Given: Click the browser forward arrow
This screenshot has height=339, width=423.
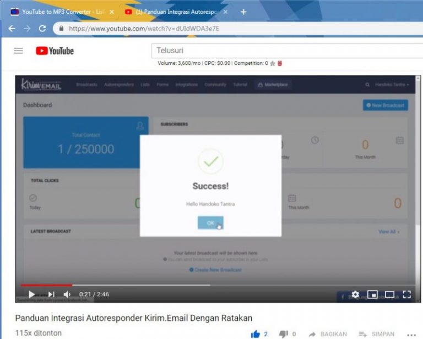Looking at the screenshot, I should 27,29.
